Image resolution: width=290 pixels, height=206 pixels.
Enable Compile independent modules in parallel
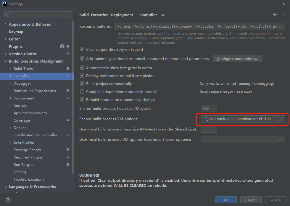(82, 92)
